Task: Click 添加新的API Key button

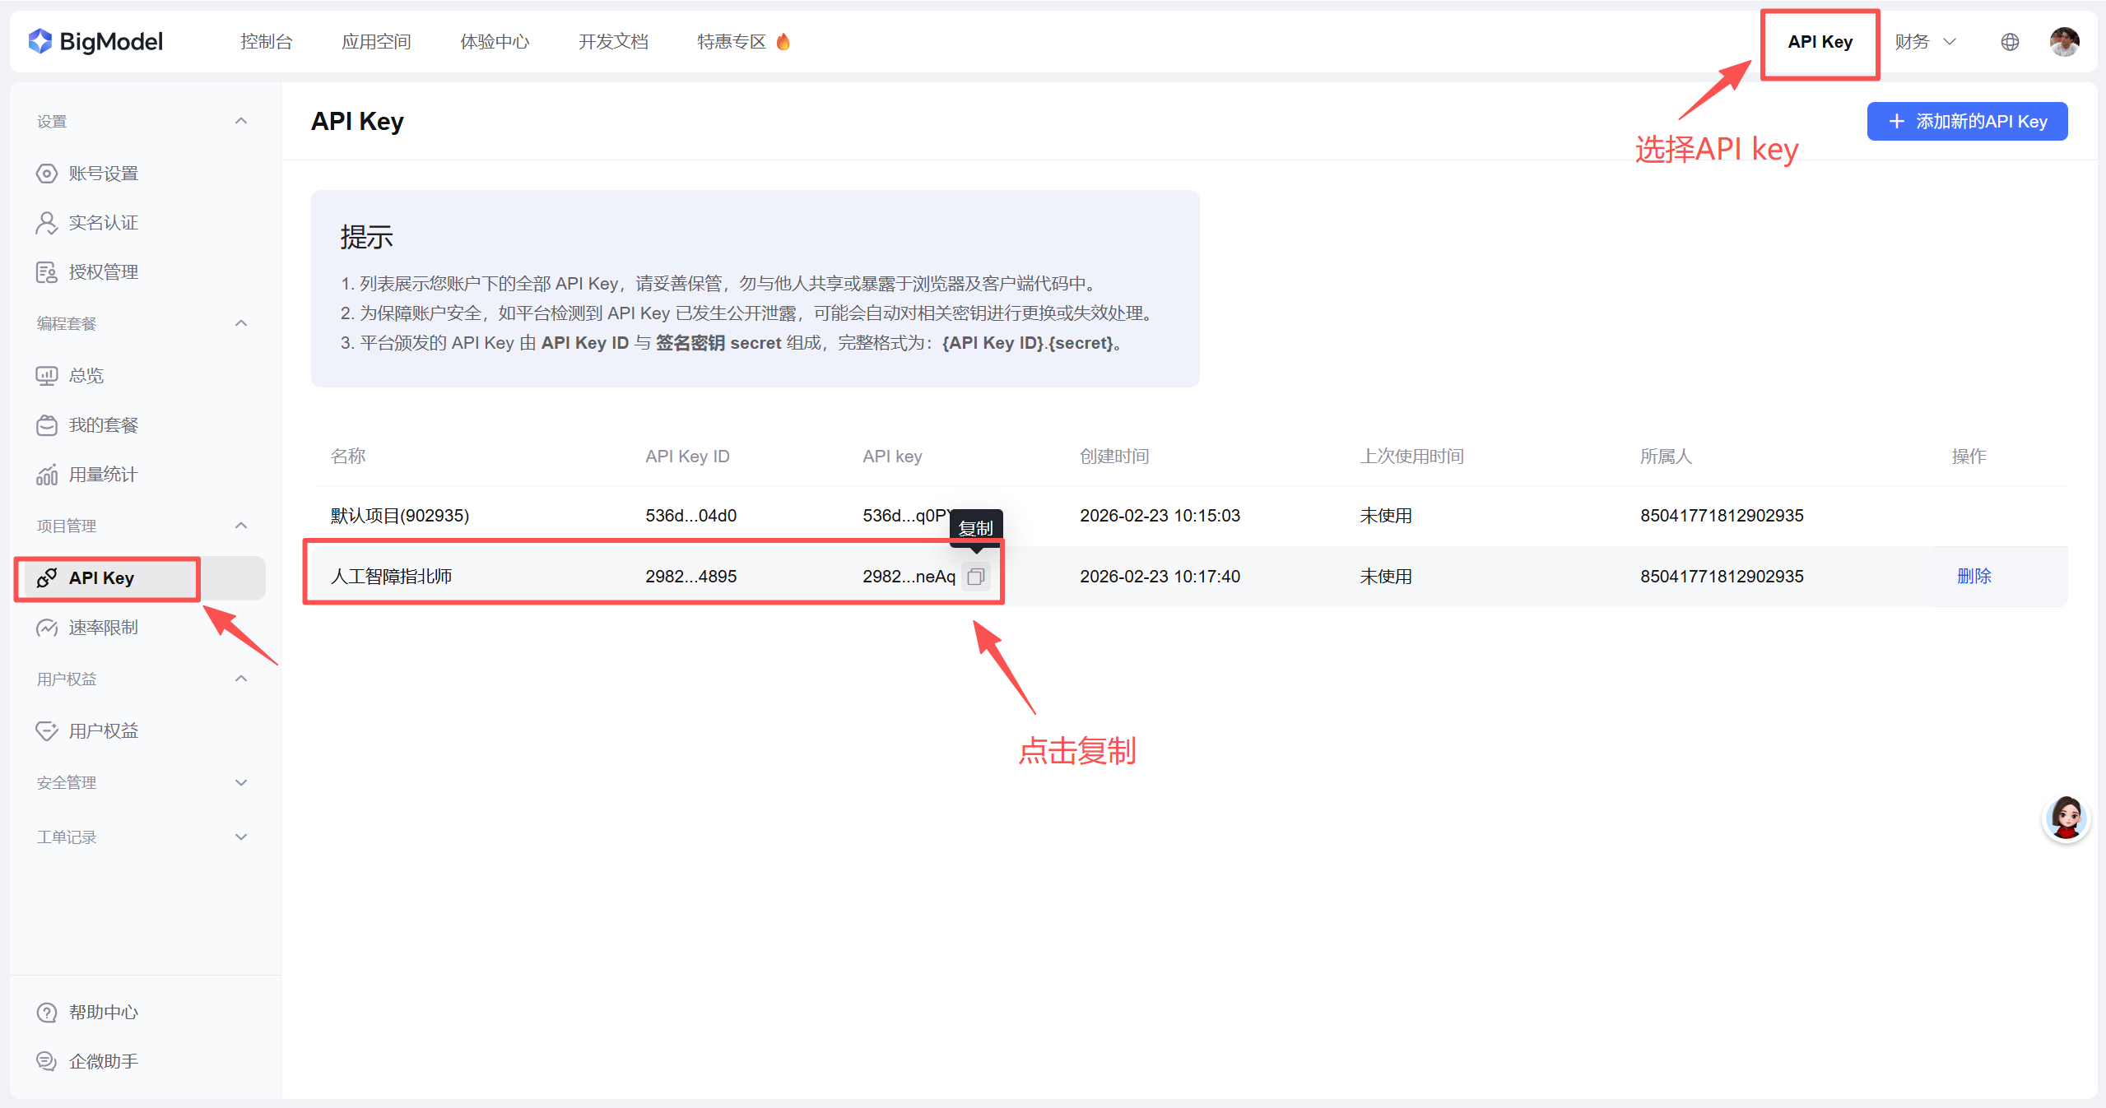Action: pyautogui.click(x=1966, y=122)
